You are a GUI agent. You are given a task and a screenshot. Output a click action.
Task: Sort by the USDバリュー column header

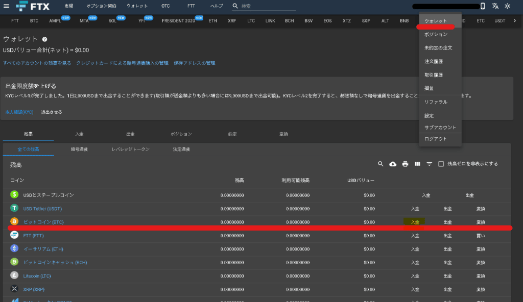click(361, 181)
